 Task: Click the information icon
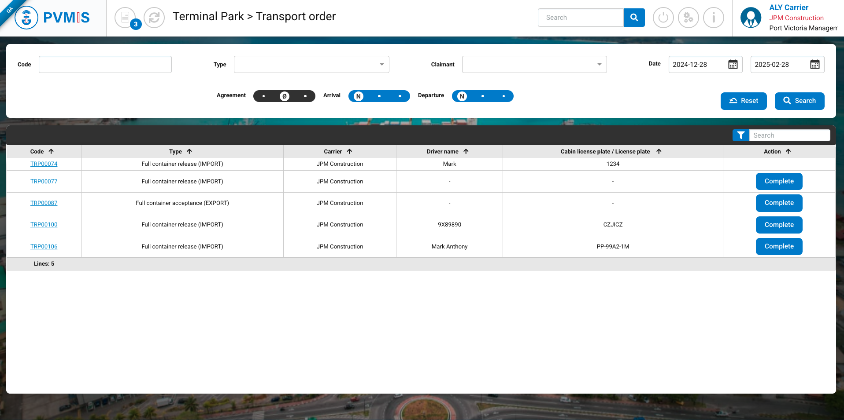pyautogui.click(x=713, y=18)
